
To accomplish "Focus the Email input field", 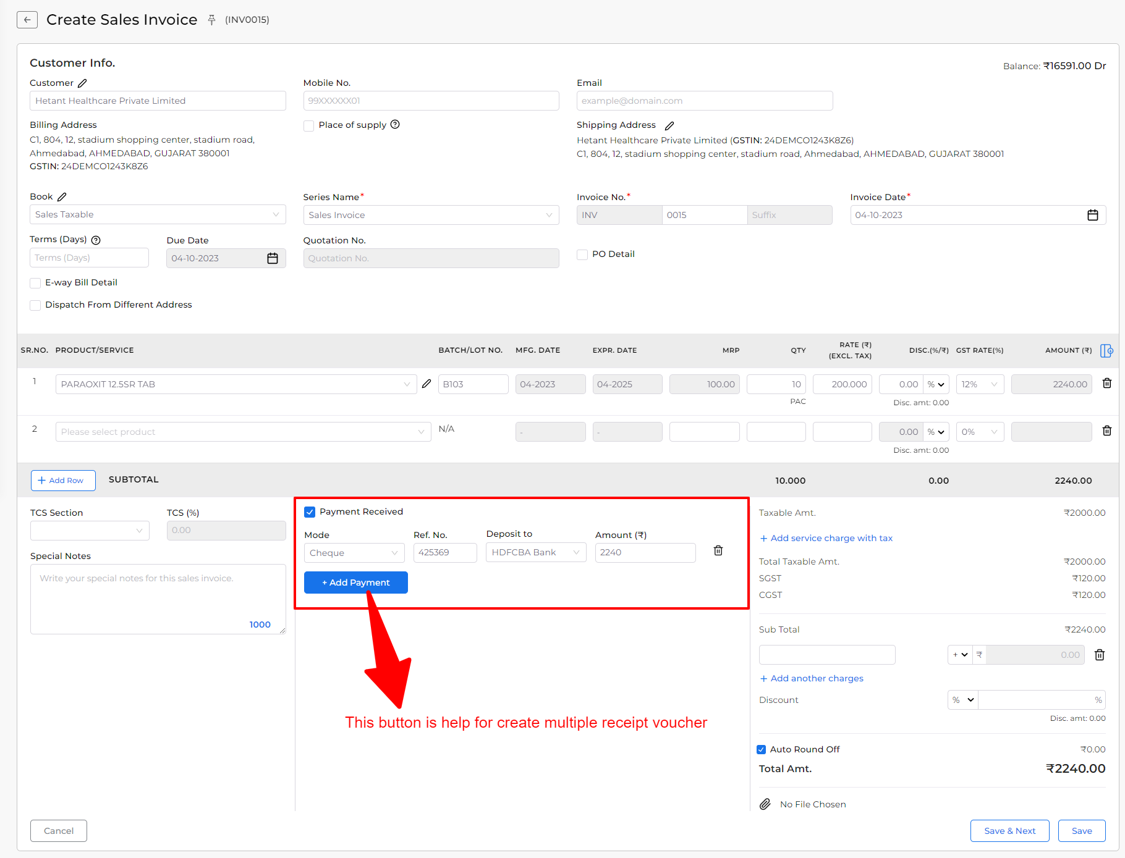I will [705, 101].
